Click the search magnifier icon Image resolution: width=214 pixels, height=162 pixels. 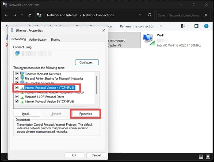tap(205, 15)
